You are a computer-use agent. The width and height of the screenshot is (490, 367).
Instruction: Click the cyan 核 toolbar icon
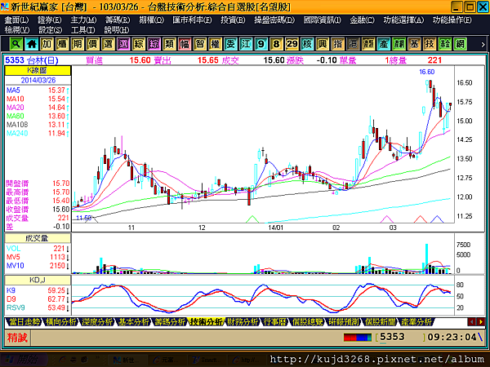tap(307, 44)
